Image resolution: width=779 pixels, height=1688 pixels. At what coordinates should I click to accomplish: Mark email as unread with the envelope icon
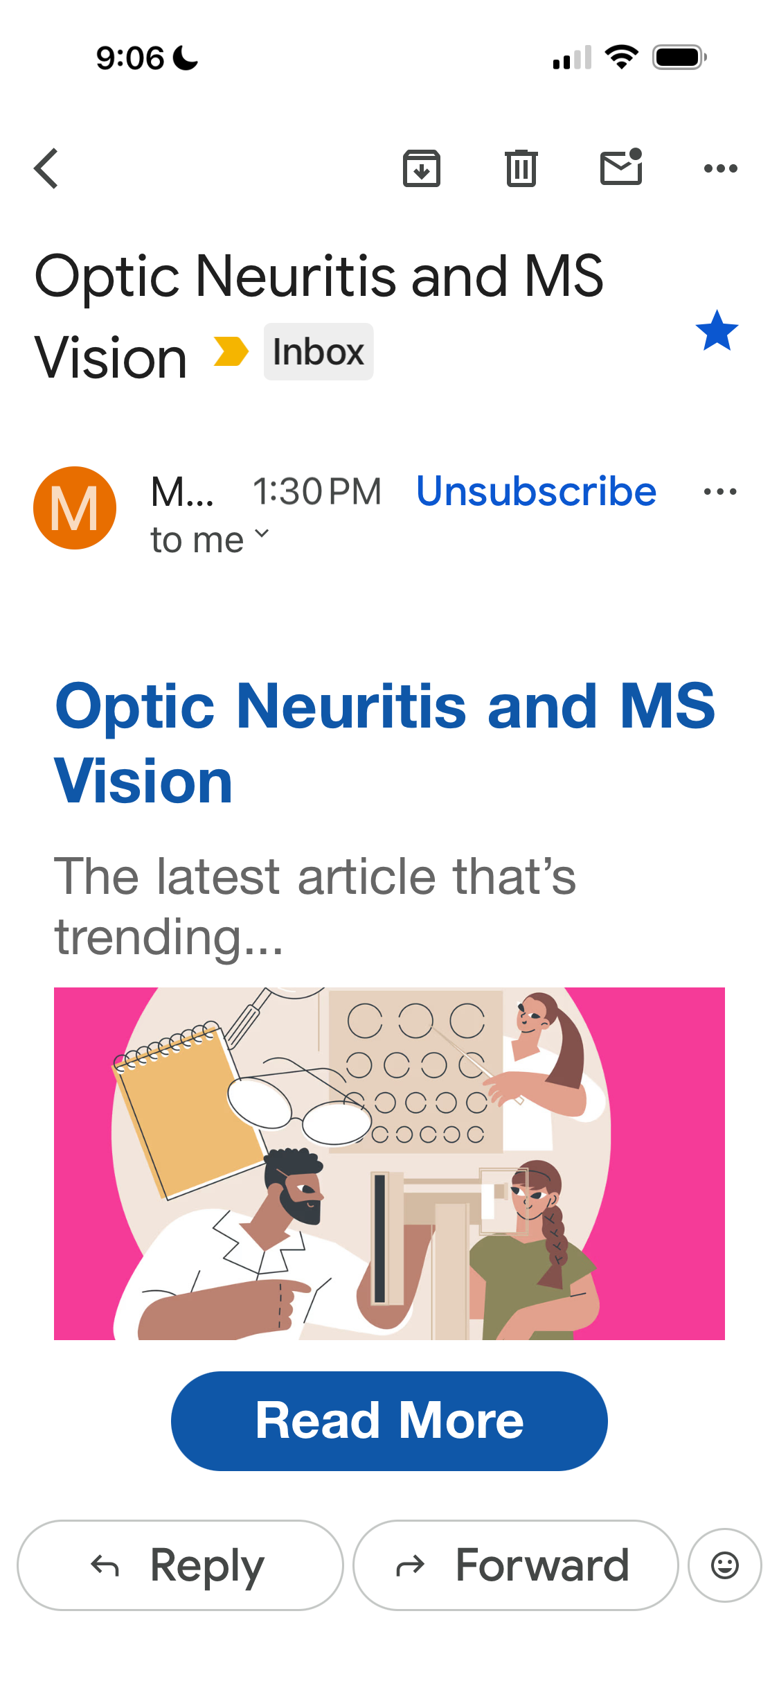pos(621,167)
